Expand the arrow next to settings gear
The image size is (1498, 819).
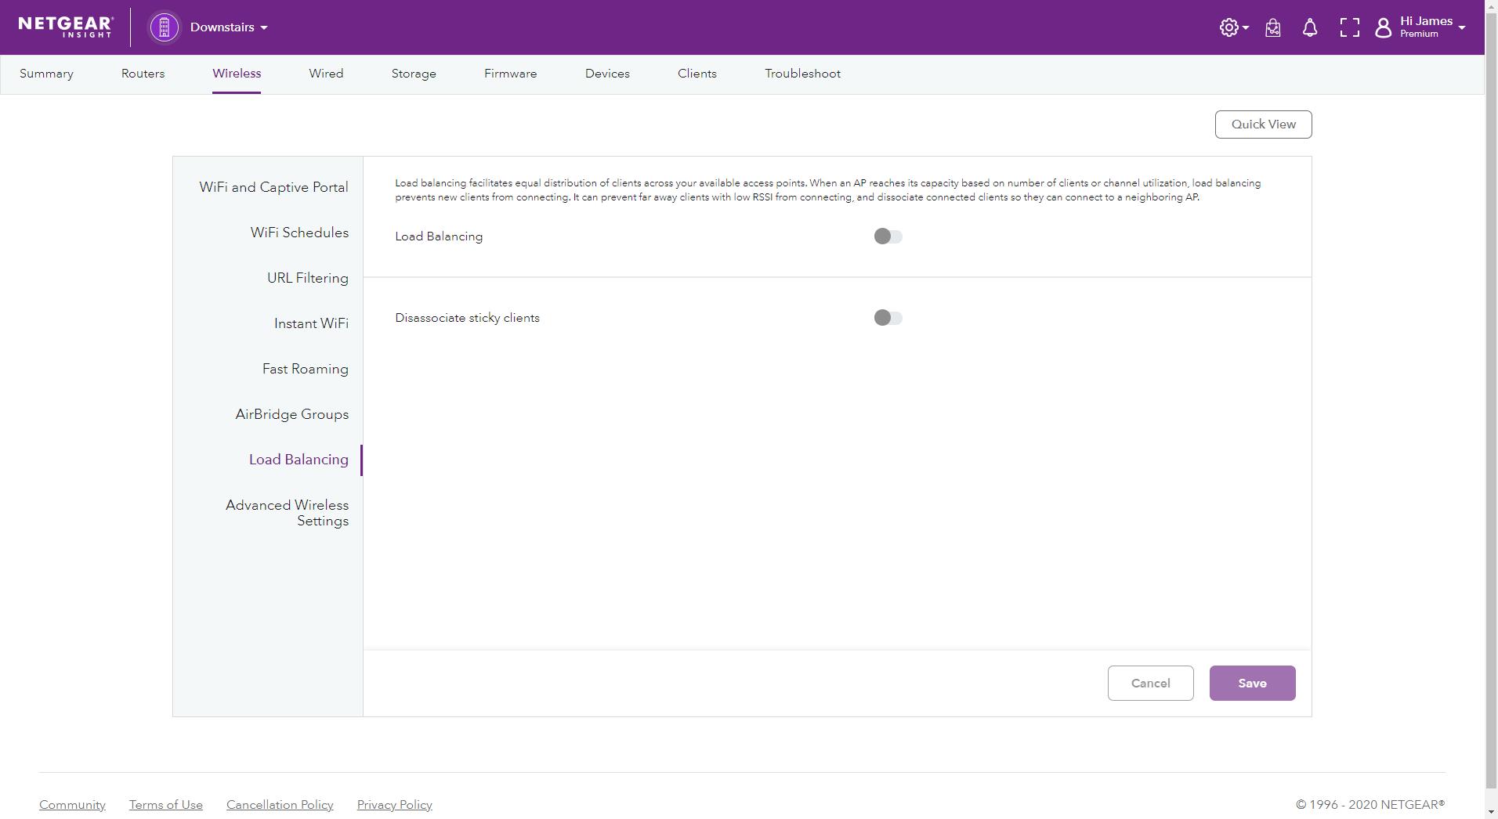click(x=1246, y=28)
